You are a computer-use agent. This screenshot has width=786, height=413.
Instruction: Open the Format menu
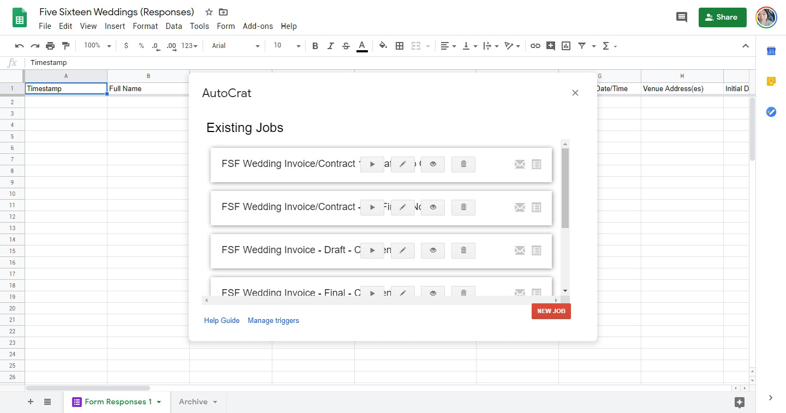click(x=145, y=26)
